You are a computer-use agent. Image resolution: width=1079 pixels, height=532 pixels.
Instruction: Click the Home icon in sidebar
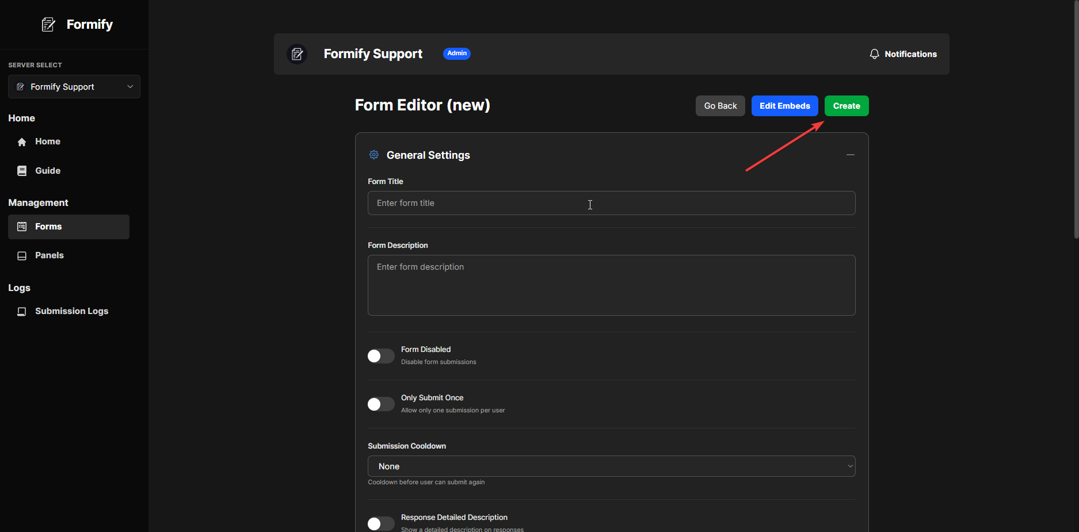[x=22, y=141]
